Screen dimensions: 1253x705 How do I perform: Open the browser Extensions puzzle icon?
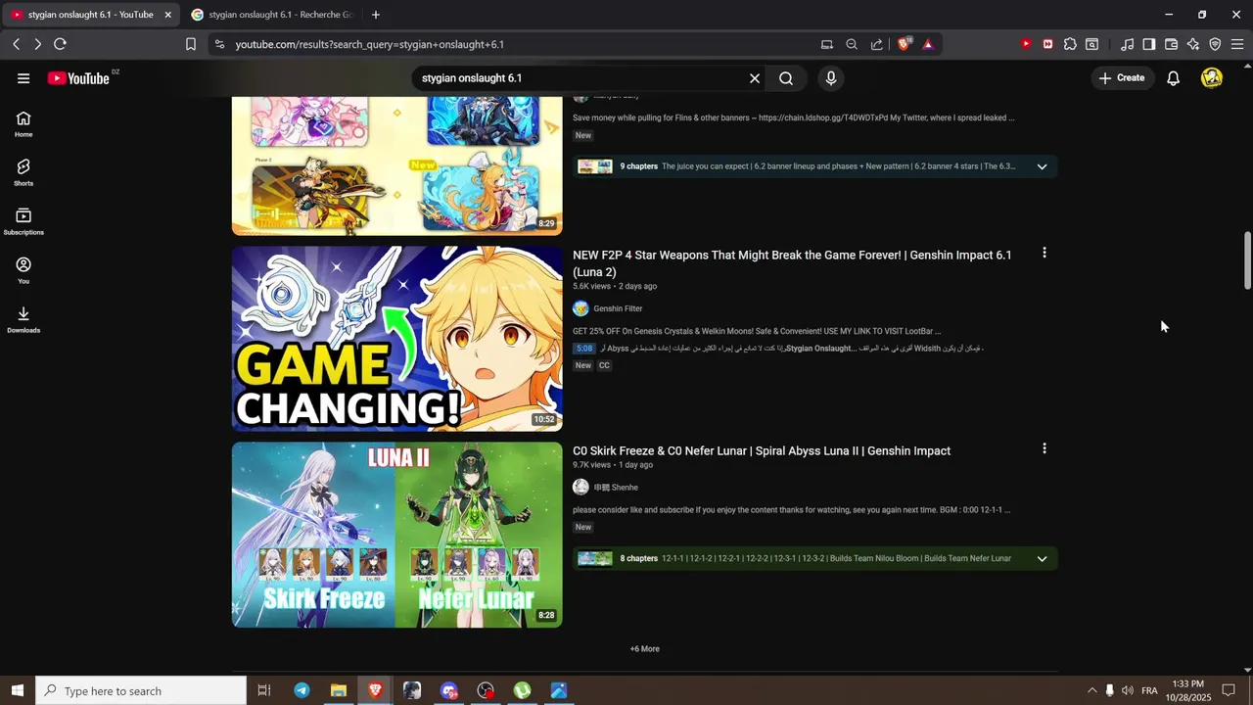[x=1070, y=44]
